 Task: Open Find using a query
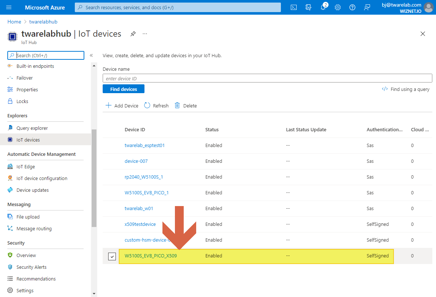[406, 89]
